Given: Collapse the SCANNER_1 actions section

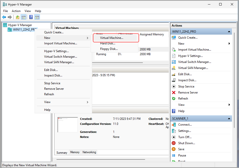Looking at the screenshot, I should (x=229, y=118).
